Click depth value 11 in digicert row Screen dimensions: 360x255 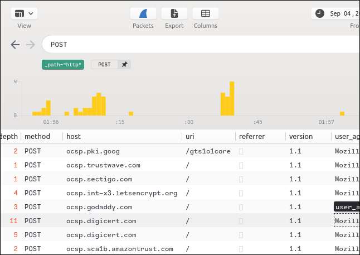[13, 221]
